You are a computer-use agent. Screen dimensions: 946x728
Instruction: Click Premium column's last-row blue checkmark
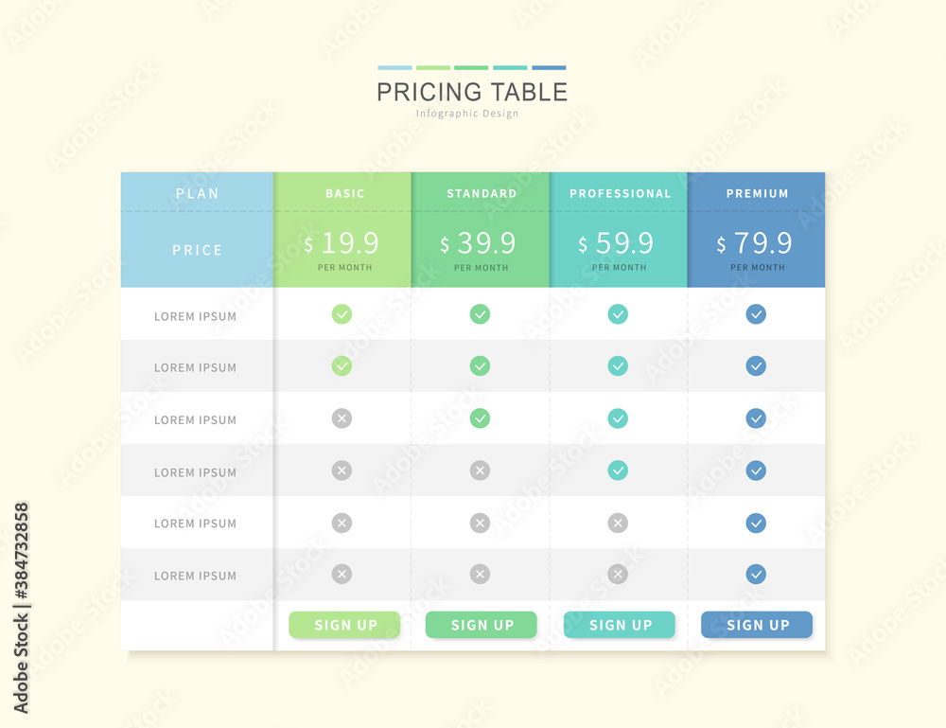point(756,574)
